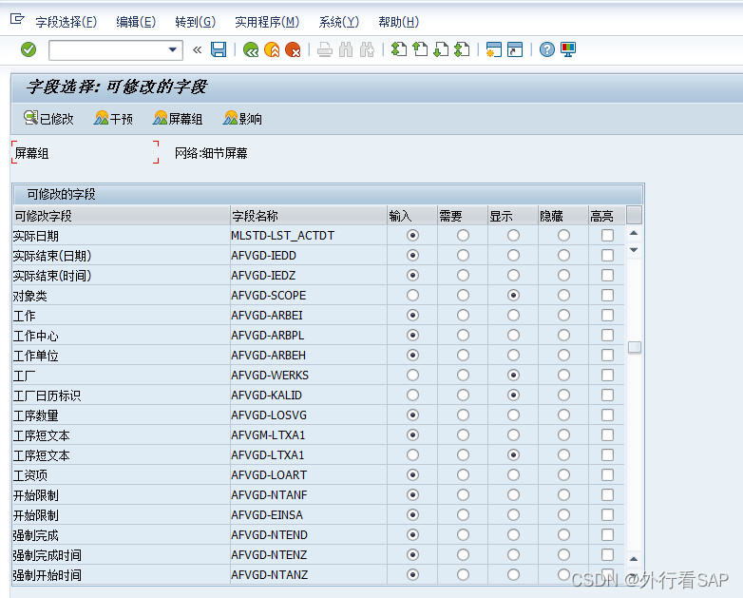Viewport: 743px width, 598px height.
Task: Select 显示 radio for MLSTD-LST_ACTDT row
Action: tap(513, 235)
